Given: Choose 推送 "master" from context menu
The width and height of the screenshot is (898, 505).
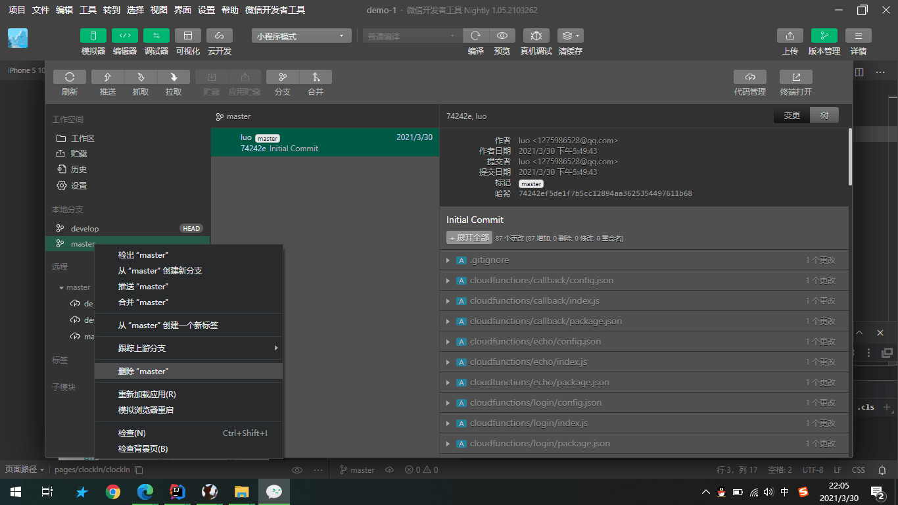Looking at the screenshot, I should 189,287.
